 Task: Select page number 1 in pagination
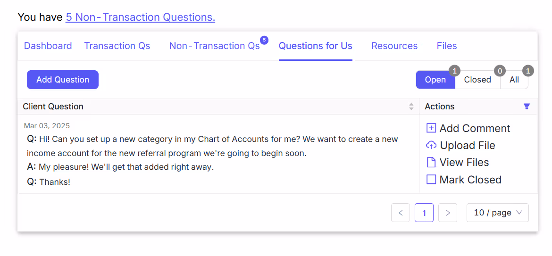click(424, 213)
